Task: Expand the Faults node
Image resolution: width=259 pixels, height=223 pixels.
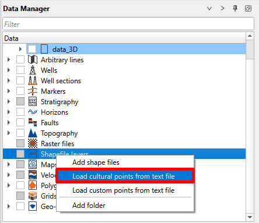Action: (9, 122)
